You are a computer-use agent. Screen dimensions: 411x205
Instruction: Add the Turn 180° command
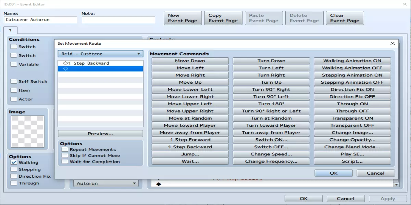pyautogui.click(x=271, y=104)
